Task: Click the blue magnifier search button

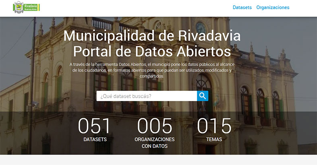Action: [x=203, y=96]
